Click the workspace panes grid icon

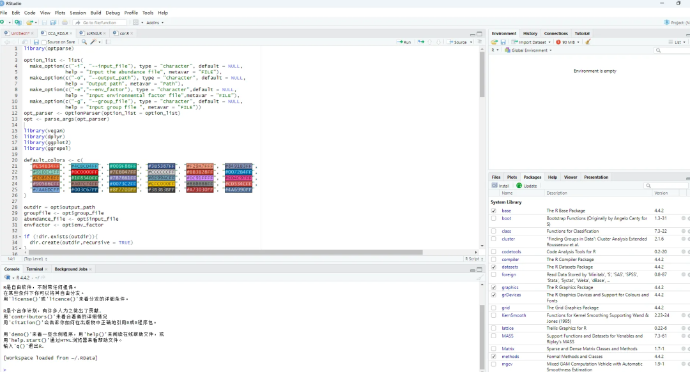pyautogui.click(x=135, y=22)
